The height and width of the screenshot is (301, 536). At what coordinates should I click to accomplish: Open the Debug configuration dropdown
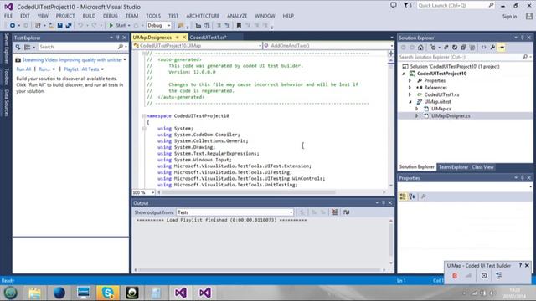click(x=159, y=26)
